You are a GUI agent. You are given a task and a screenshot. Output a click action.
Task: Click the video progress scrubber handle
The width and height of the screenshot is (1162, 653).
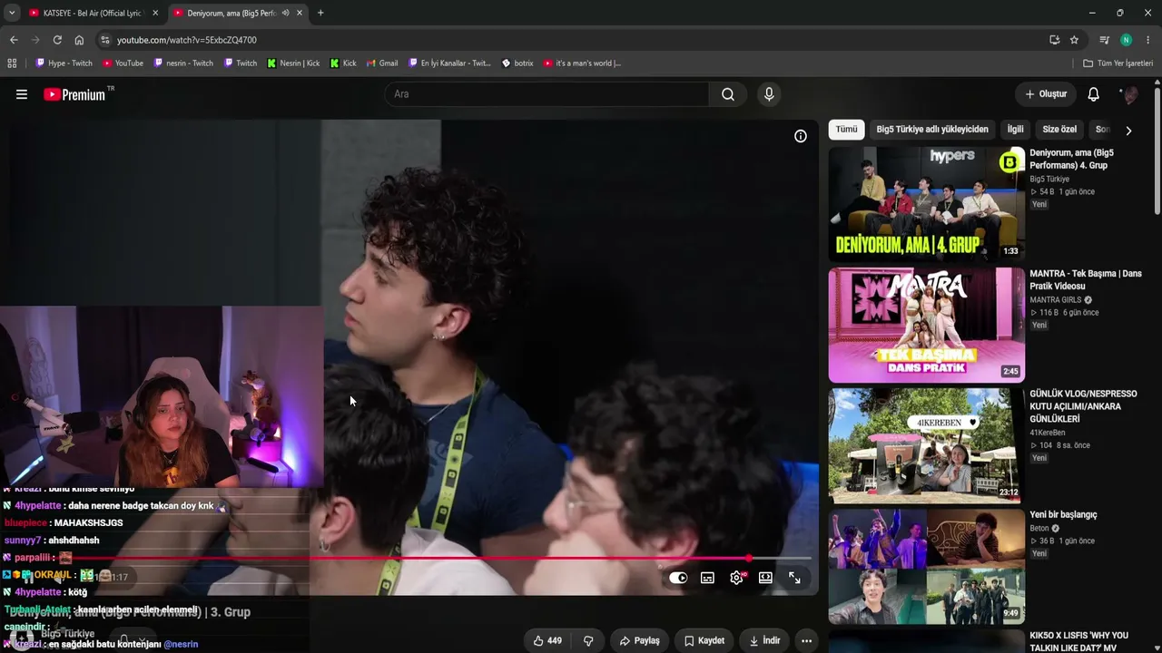click(749, 559)
